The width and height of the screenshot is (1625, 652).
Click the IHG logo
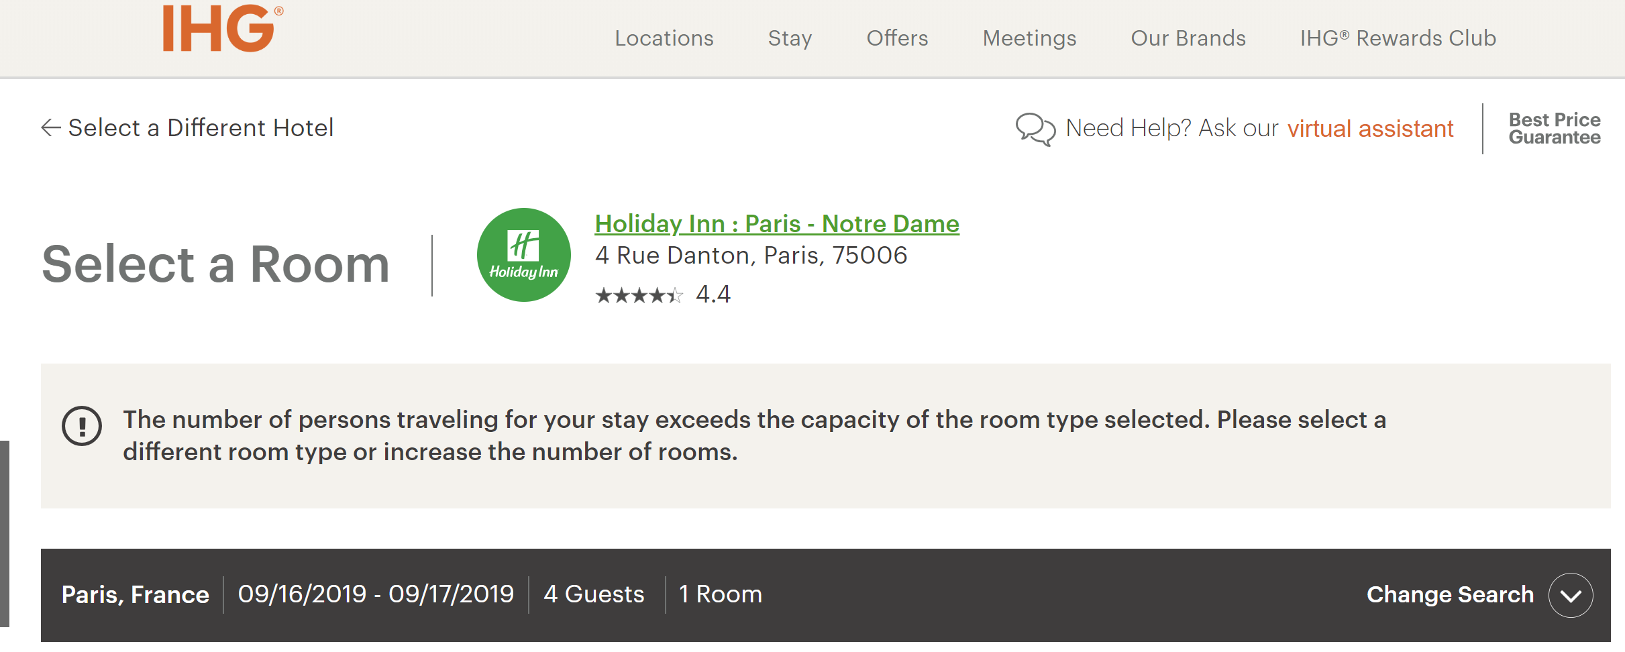click(220, 28)
